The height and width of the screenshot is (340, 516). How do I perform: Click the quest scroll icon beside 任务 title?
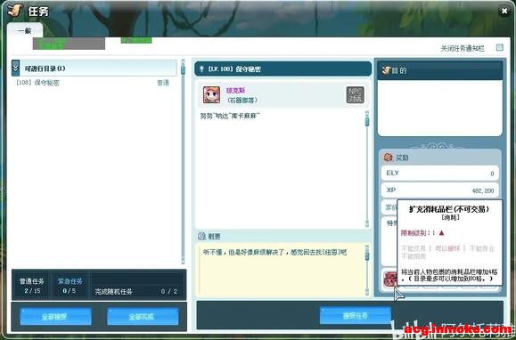click(15, 11)
